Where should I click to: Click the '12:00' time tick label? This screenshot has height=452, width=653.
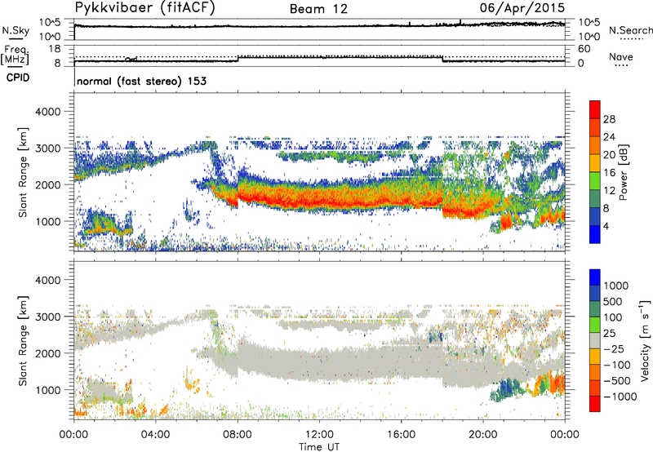point(319,435)
